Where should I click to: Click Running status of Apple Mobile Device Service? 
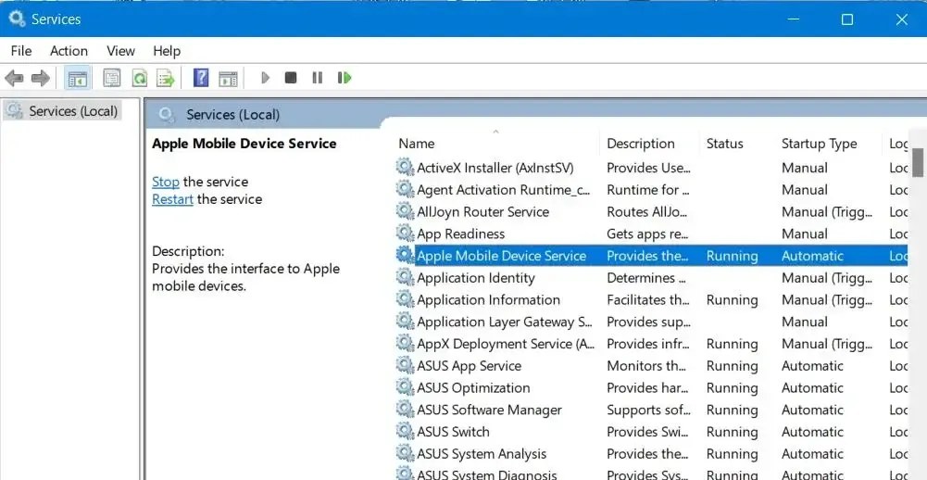click(732, 256)
